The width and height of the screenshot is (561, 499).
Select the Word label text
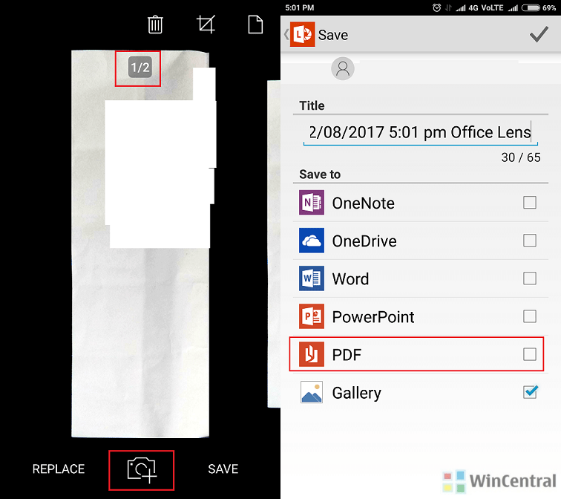(x=350, y=279)
